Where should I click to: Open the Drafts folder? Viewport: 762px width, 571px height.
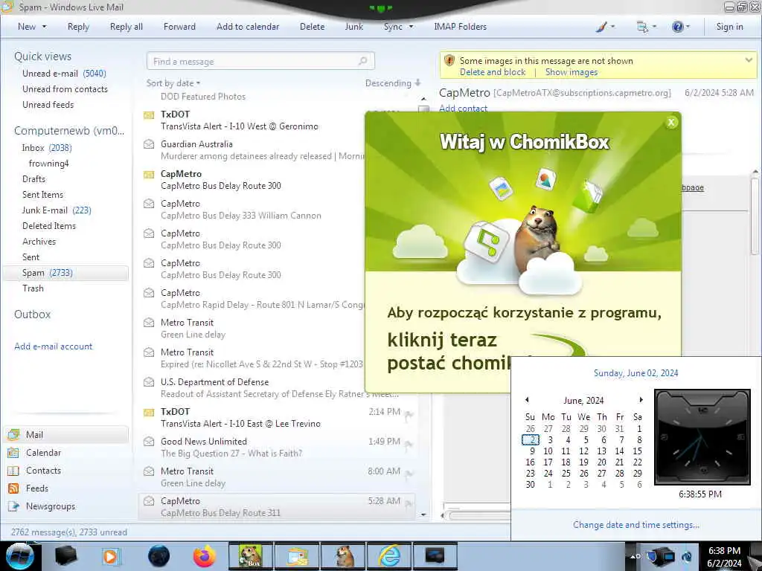click(x=33, y=178)
